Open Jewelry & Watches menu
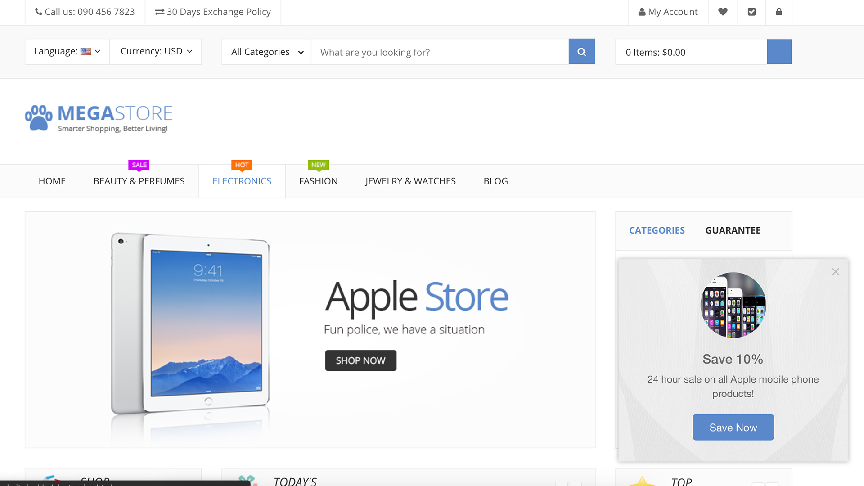This screenshot has height=486, width=864. coord(410,181)
